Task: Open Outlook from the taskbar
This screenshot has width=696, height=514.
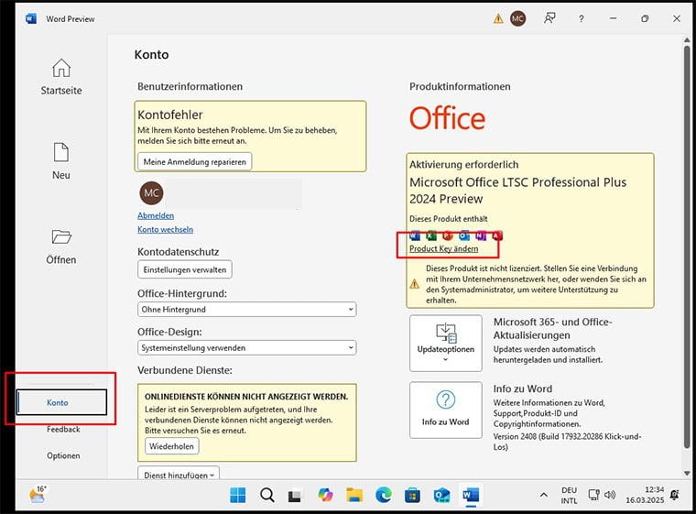Action: [441, 496]
